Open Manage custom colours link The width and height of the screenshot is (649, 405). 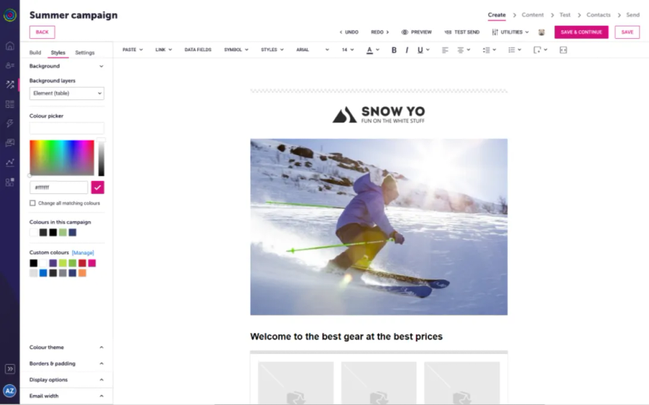(83, 253)
